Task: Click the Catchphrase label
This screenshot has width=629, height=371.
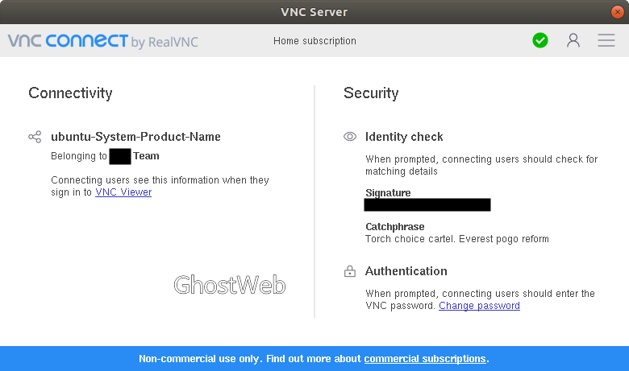Action: click(394, 226)
